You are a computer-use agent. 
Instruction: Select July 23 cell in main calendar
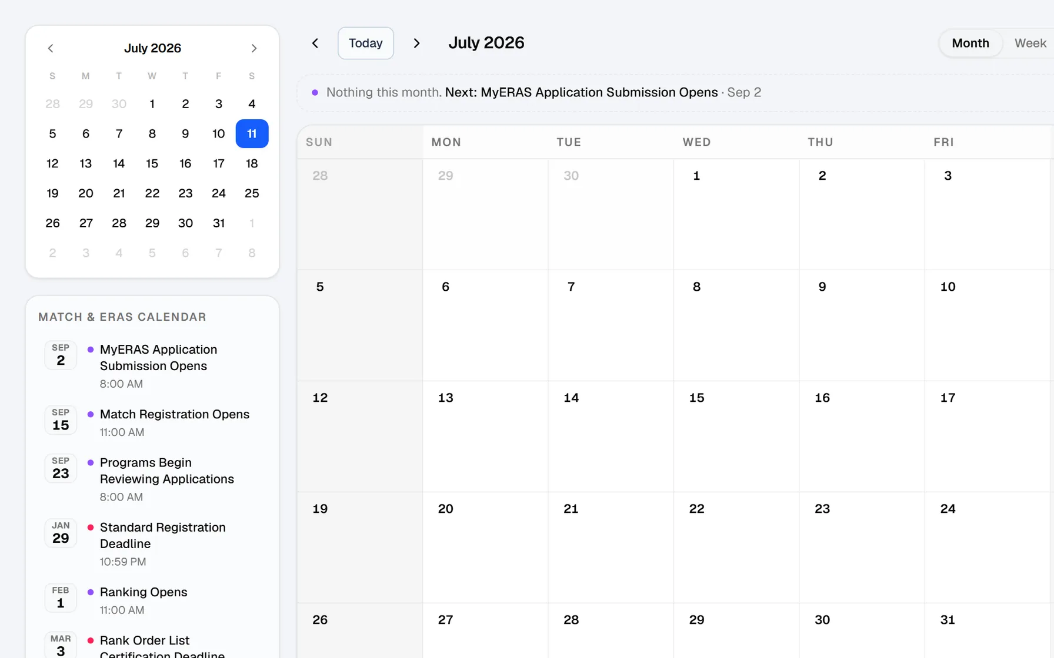pos(862,548)
